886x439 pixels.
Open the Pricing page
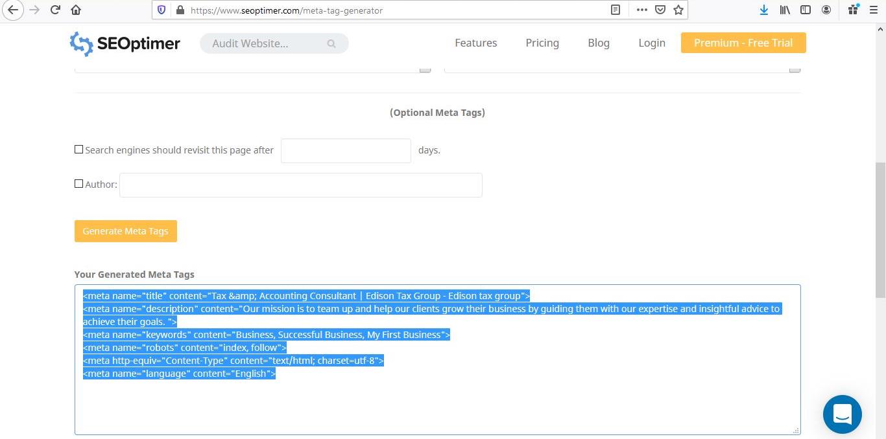[542, 43]
